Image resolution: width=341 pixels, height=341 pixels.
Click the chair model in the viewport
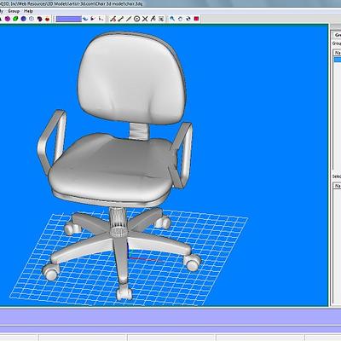point(119,165)
